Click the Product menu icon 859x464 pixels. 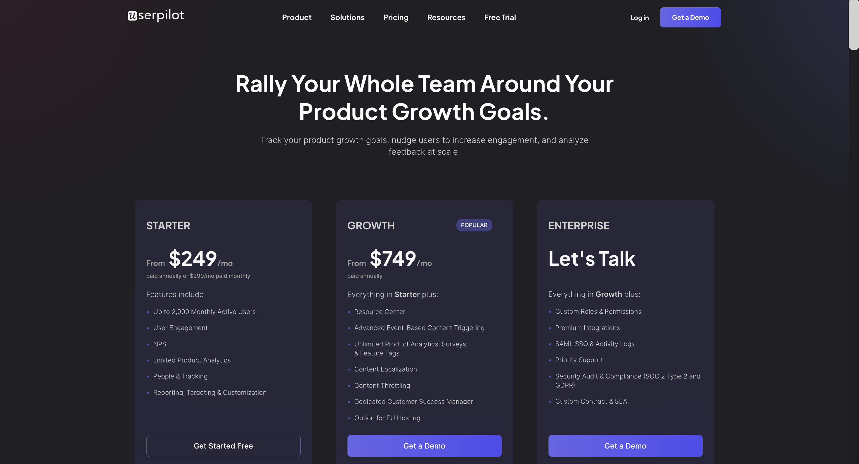(296, 17)
